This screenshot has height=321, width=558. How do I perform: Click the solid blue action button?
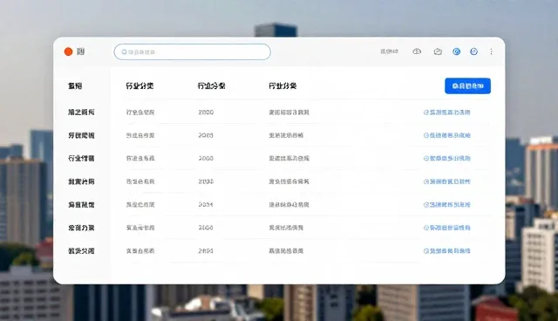(467, 85)
